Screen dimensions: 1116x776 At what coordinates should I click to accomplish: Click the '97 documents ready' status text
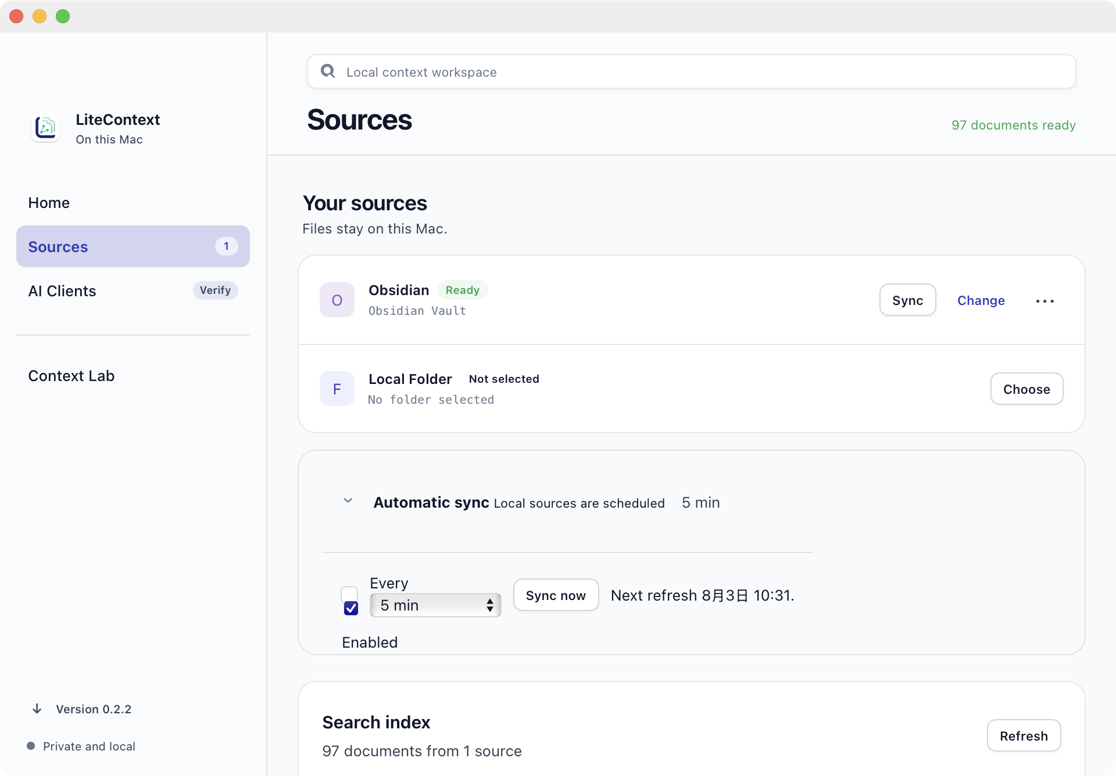pyautogui.click(x=1013, y=125)
